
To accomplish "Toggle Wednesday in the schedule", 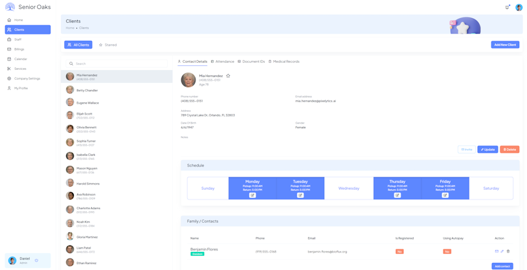I will tap(349, 188).
